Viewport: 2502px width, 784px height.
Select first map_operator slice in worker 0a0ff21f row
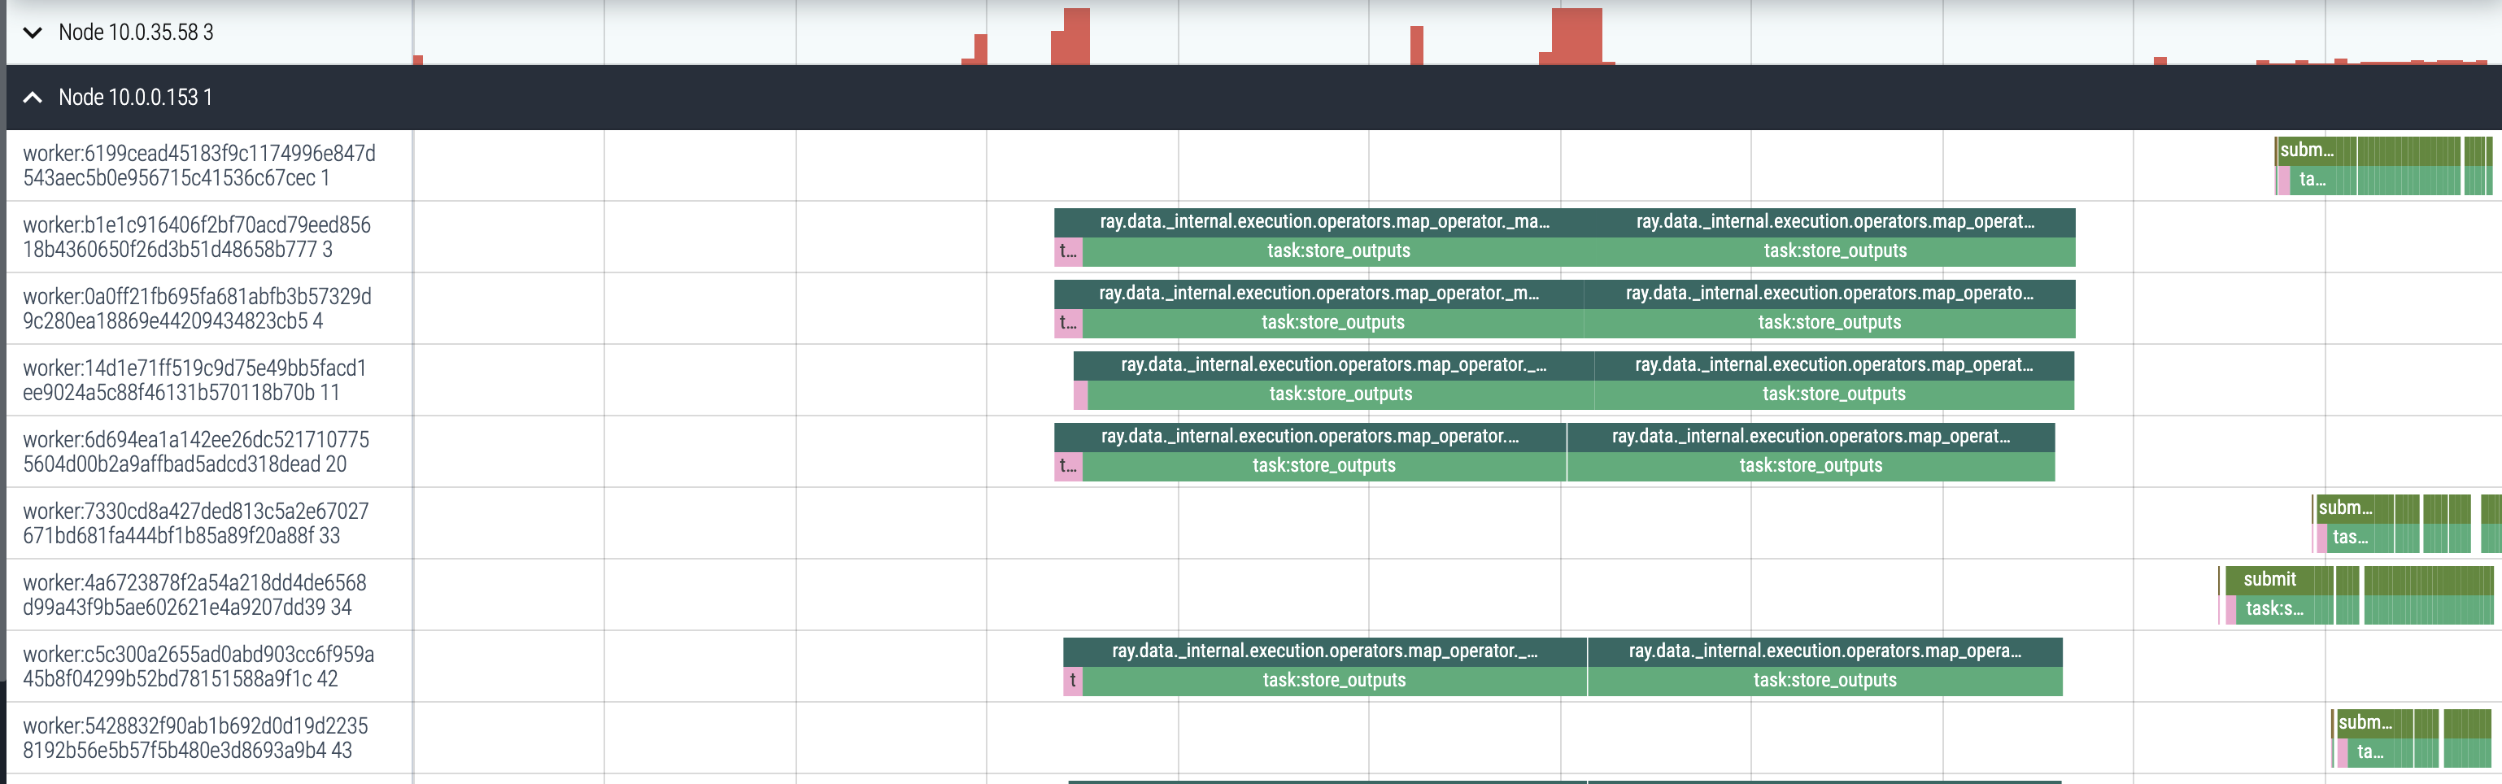coord(1319,294)
